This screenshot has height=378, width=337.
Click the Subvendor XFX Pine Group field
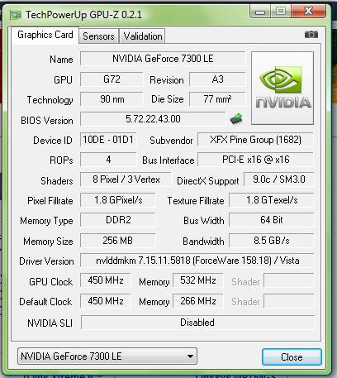click(255, 140)
